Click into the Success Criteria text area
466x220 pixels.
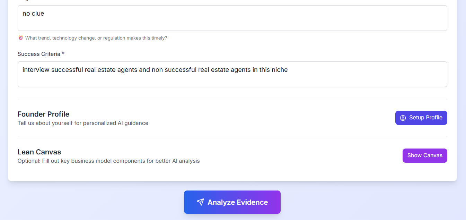(232, 78)
